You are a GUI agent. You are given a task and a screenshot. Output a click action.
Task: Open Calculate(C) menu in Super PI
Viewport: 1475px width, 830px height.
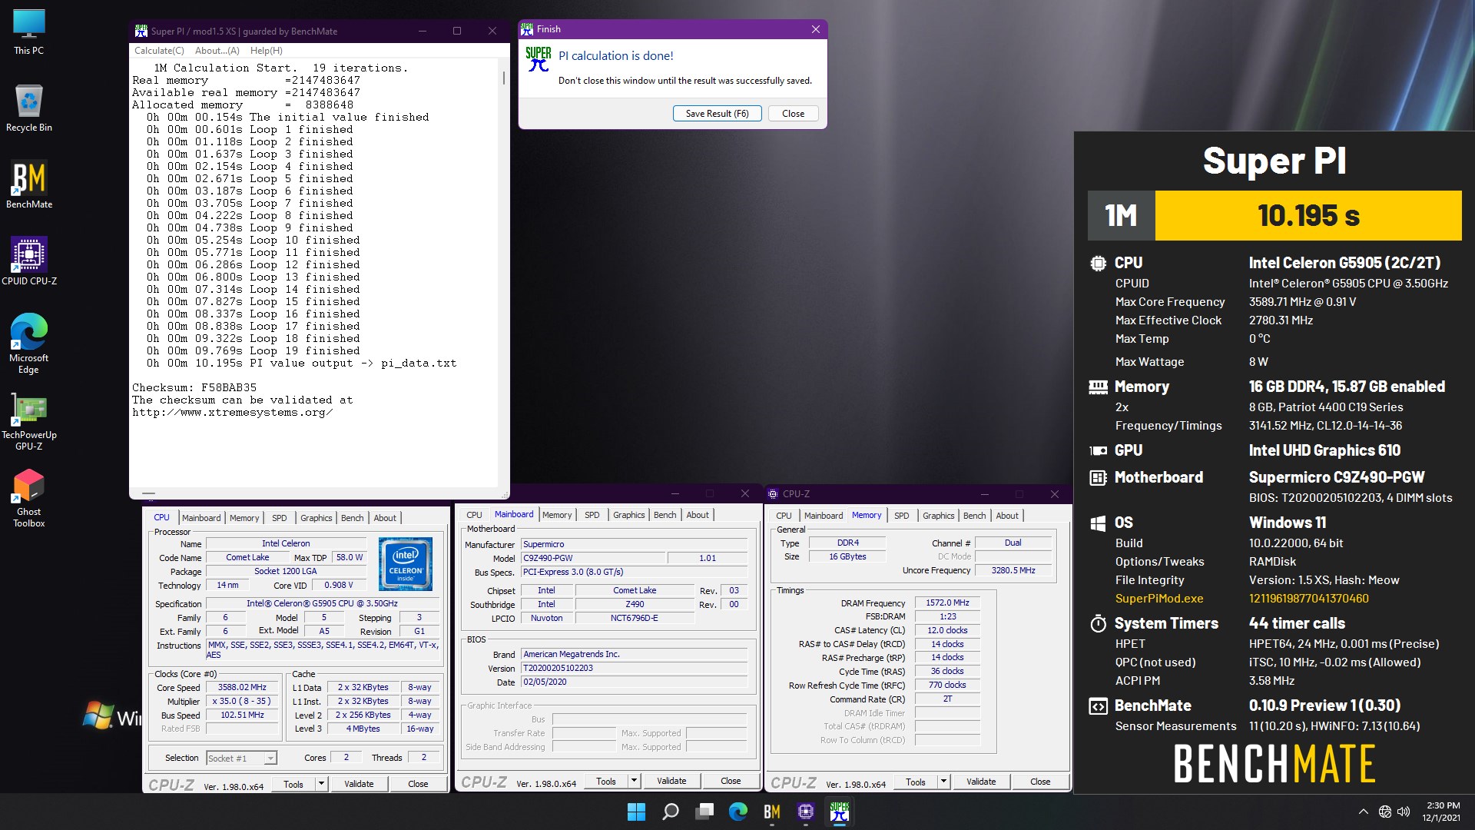159,51
